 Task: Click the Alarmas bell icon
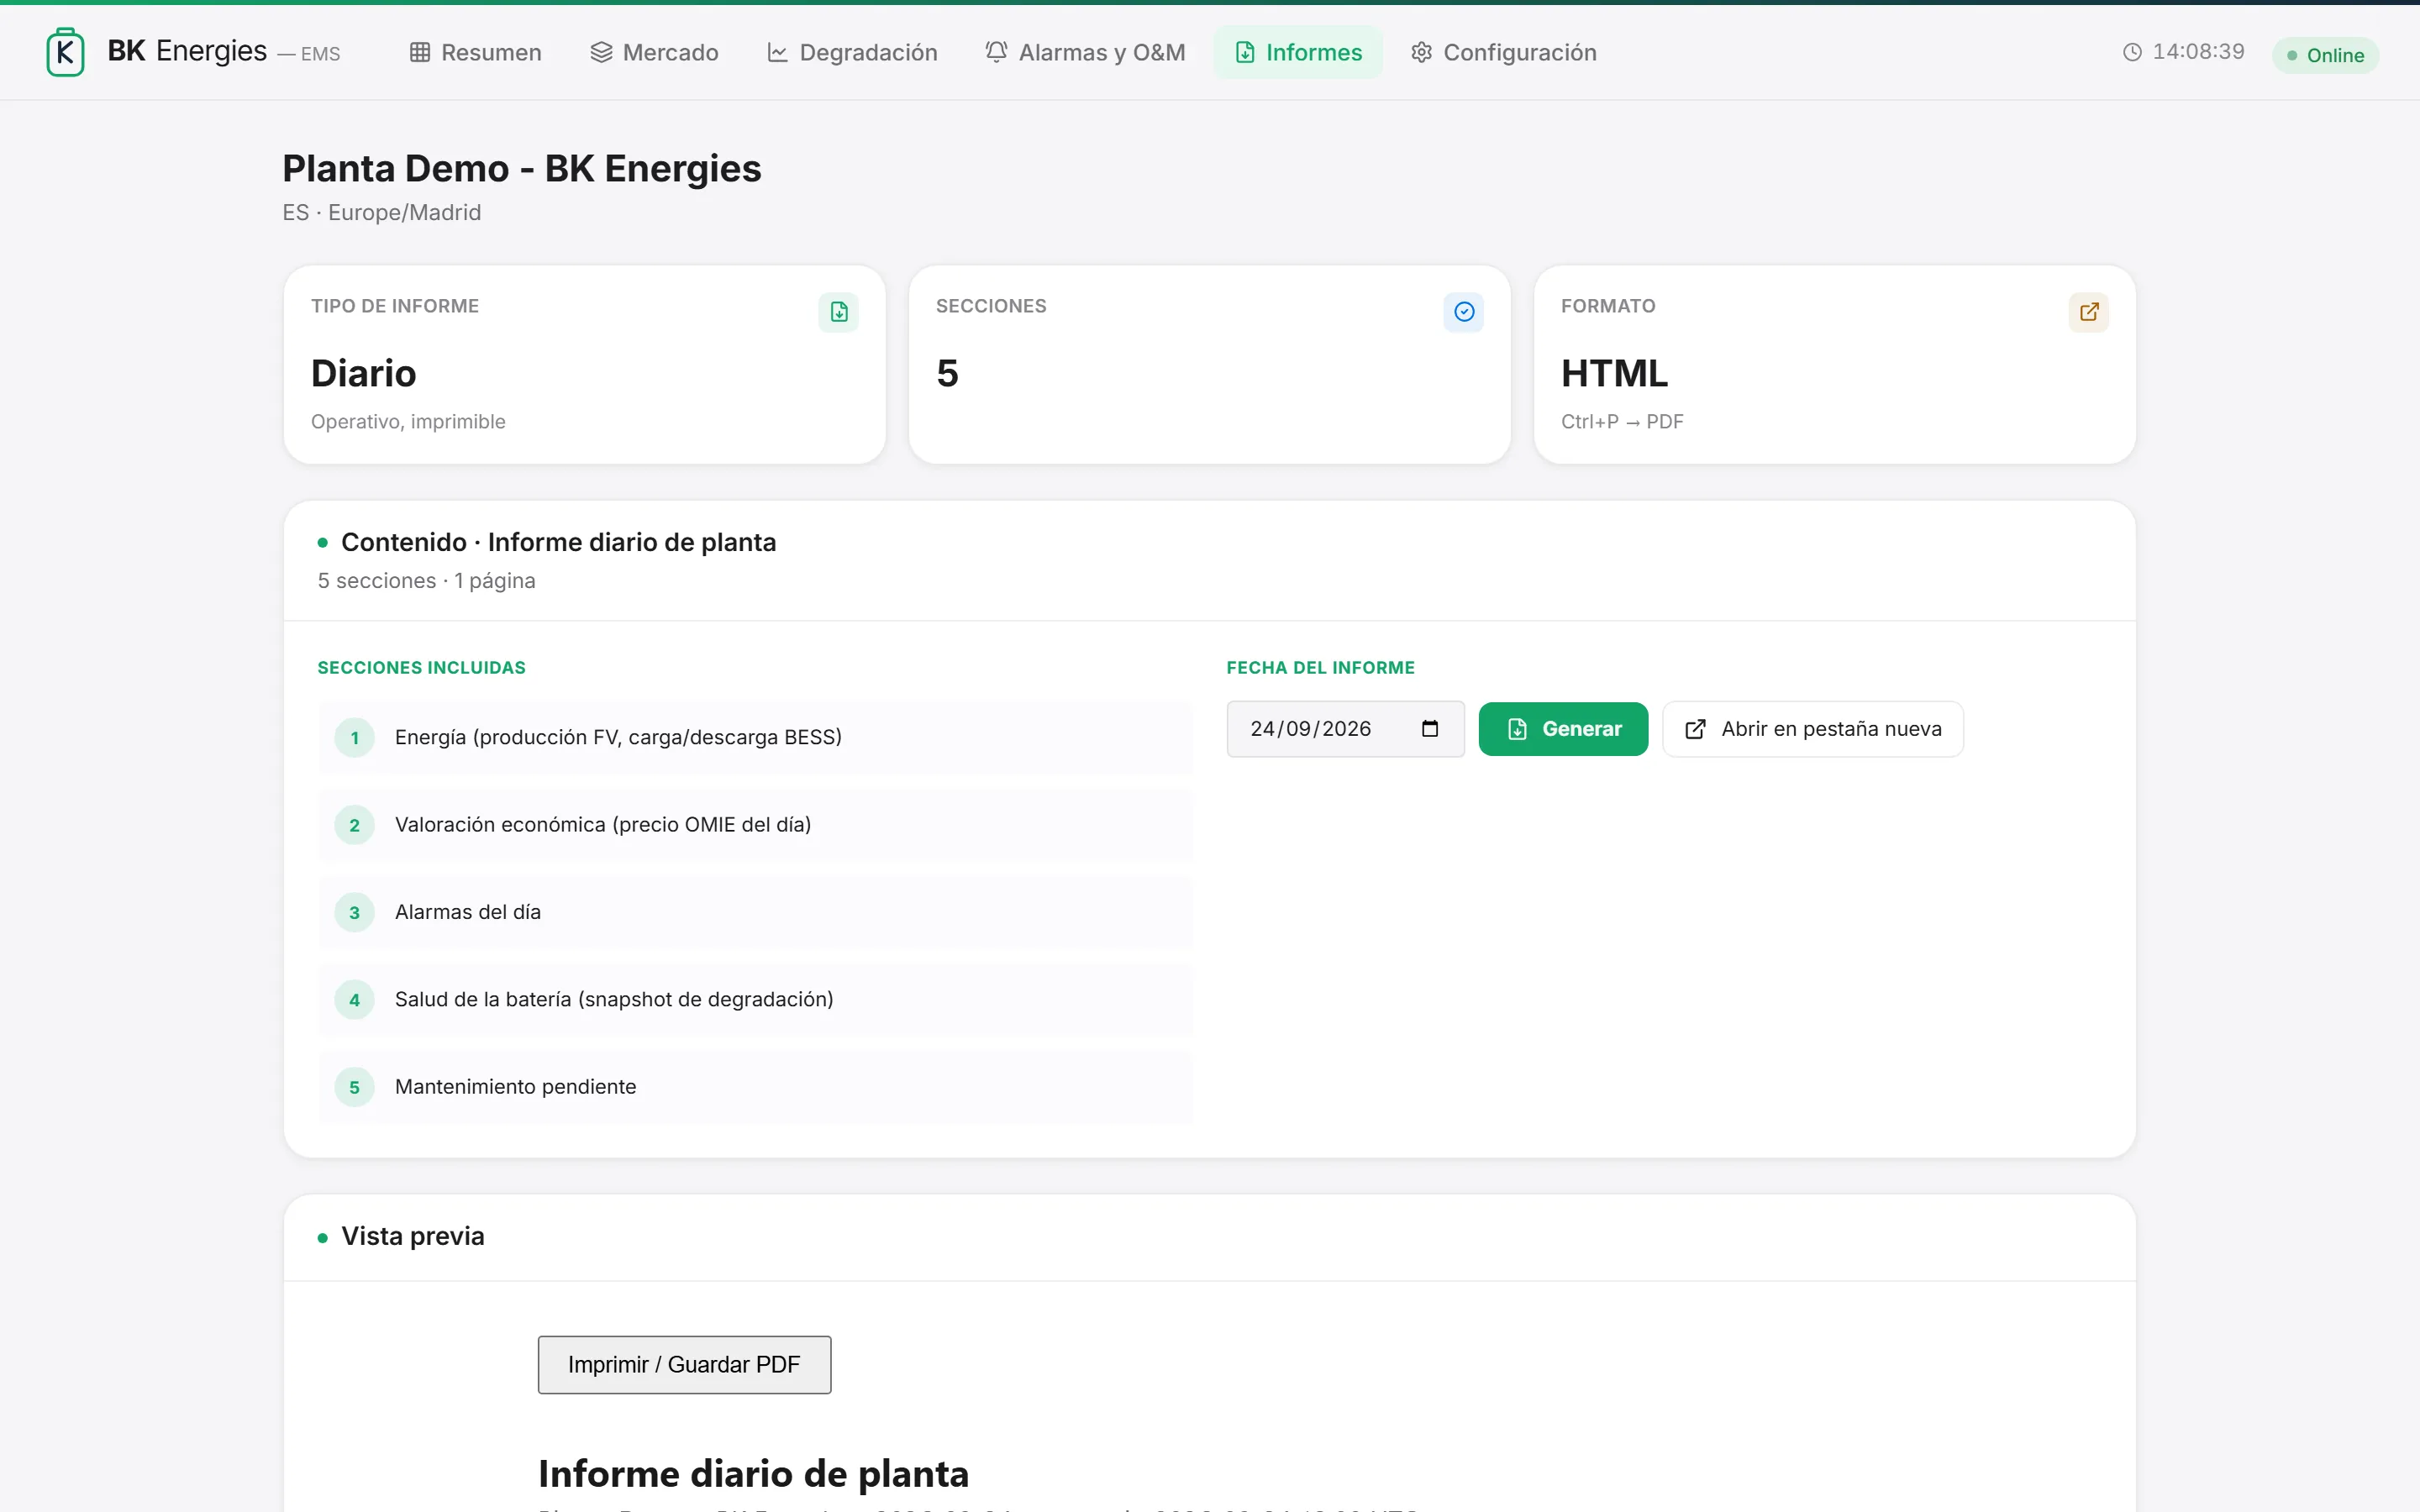point(996,52)
